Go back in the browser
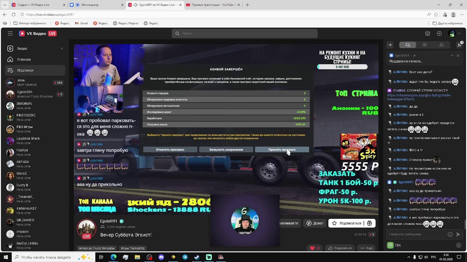467x262 pixels. [5, 15]
